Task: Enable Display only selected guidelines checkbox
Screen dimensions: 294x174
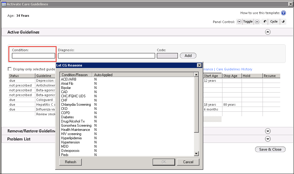Action: pos(10,69)
